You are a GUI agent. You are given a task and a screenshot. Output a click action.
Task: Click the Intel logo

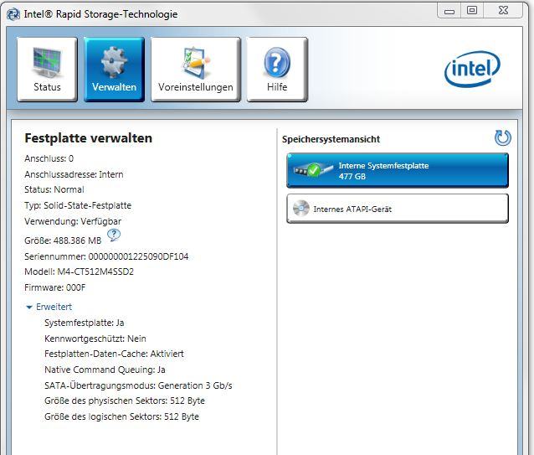point(472,70)
